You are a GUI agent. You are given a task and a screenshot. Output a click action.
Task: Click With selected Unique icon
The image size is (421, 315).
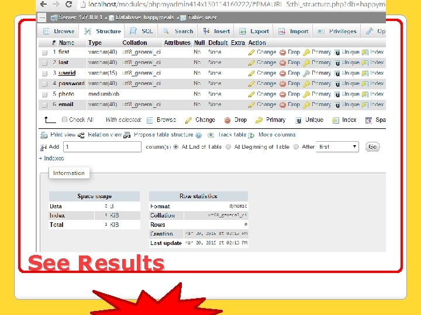click(298, 121)
